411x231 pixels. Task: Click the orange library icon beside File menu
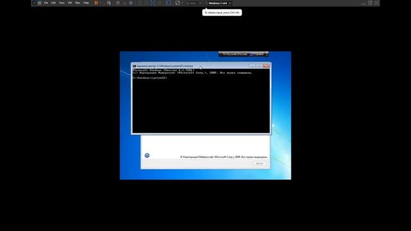point(40,3)
